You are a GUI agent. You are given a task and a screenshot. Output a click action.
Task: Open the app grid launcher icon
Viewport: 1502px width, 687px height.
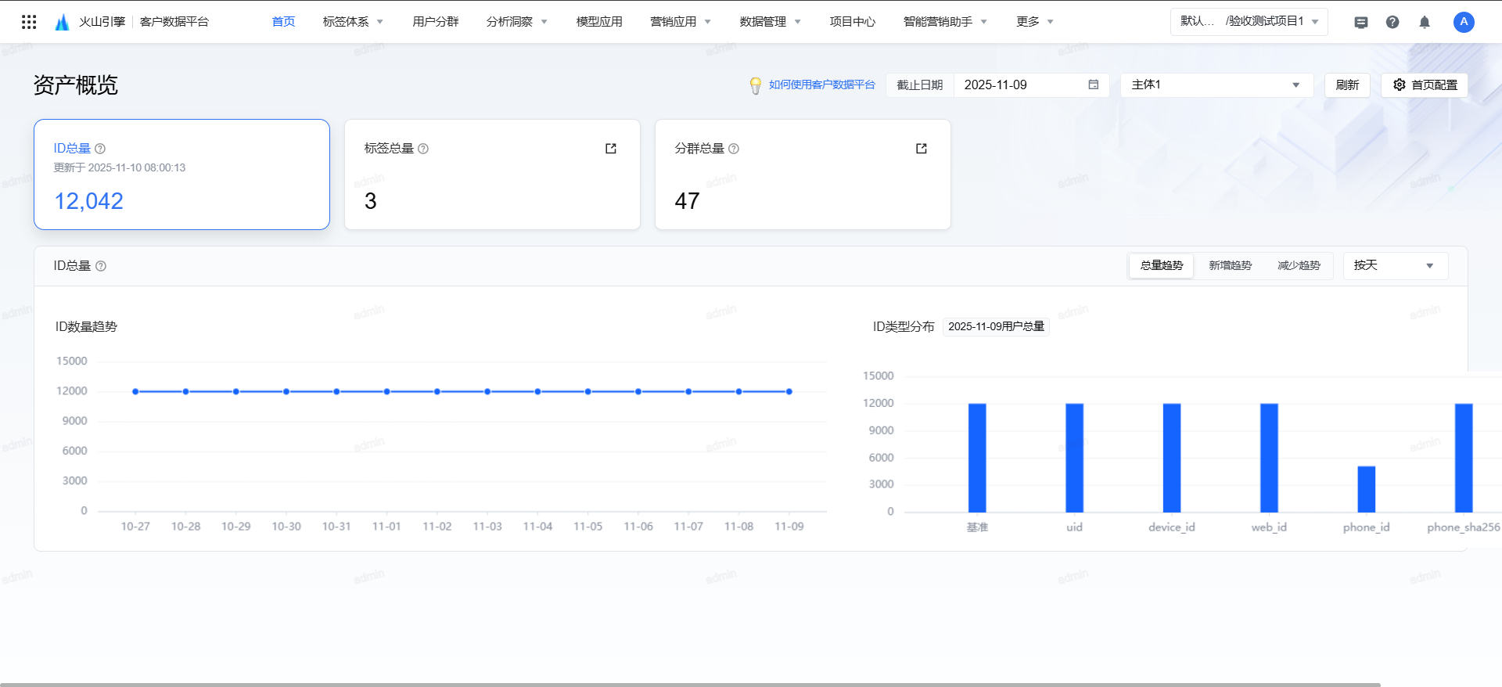tap(29, 22)
